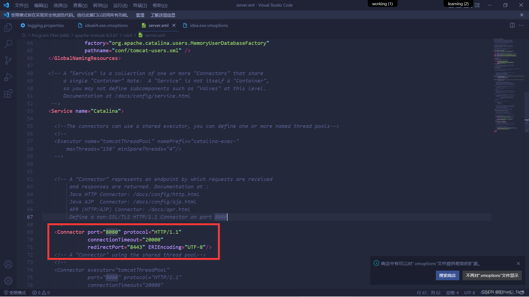This screenshot has height=297, width=529.
Task: Click the Connector port="8080" value on line 69
Action: [112, 232]
